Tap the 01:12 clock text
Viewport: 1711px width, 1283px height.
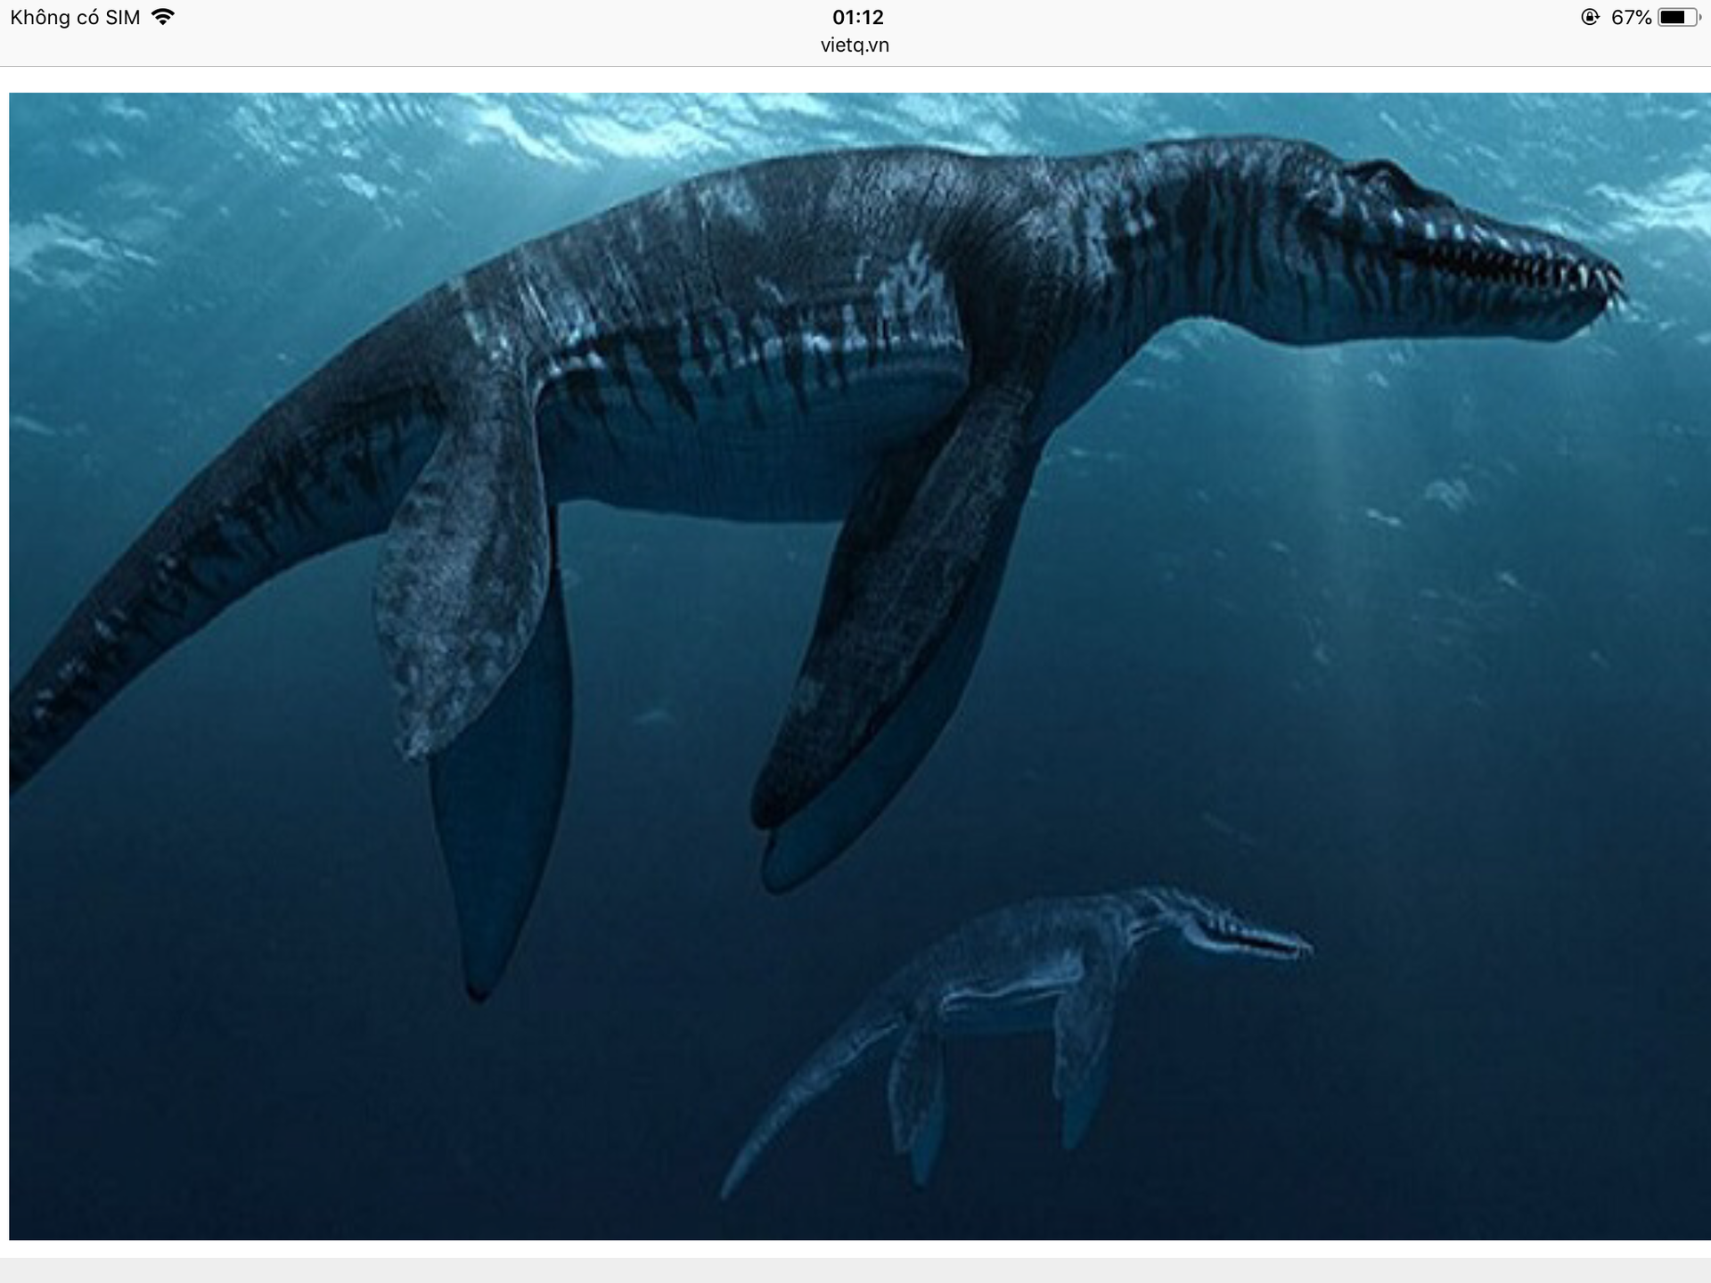coord(857,17)
